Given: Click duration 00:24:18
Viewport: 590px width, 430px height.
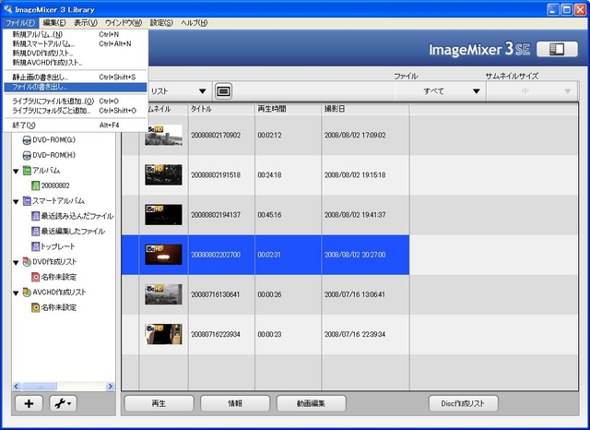Looking at the screenshot, I should [x=269, y=175].
